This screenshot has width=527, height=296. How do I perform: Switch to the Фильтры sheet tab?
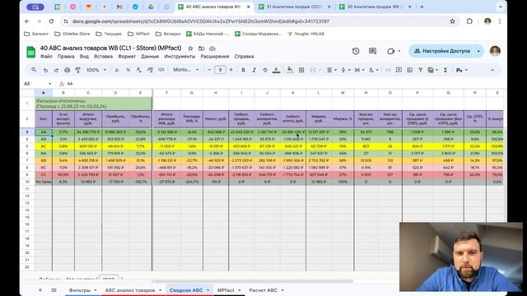(80, 290)
